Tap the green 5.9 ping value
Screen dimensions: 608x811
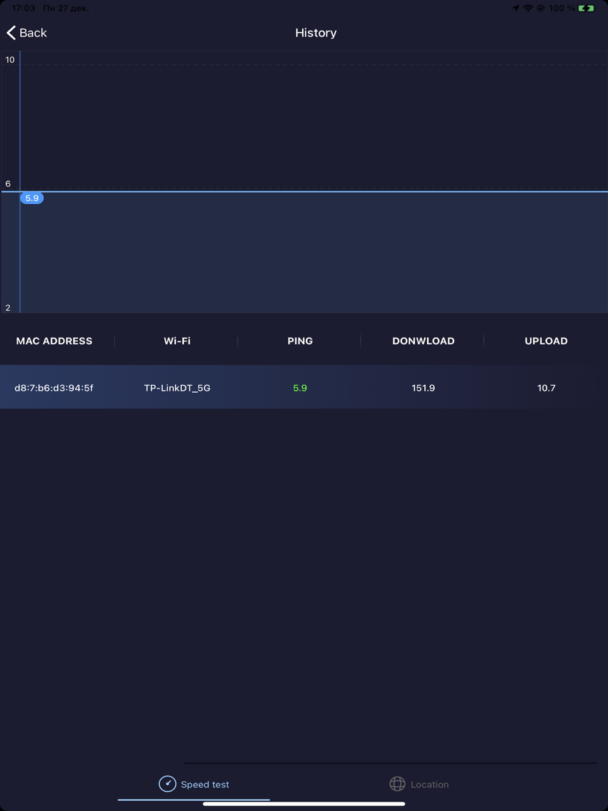tap(300, 388)
